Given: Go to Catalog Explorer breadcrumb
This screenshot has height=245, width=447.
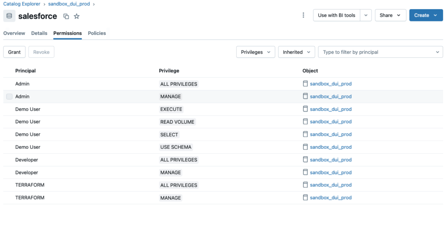Looking at the screenshot, I should point(22,4).
